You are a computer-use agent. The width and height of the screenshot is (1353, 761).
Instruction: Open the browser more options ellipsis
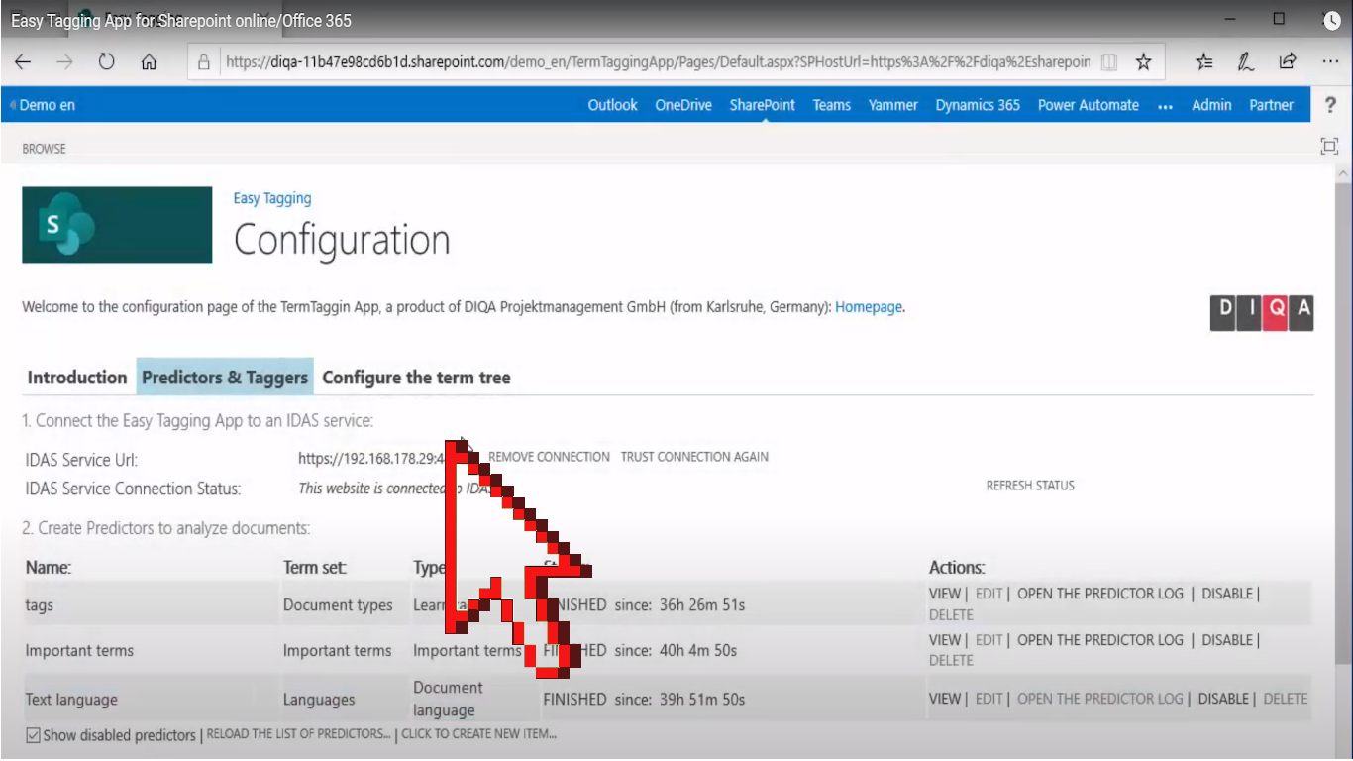click(1330, 62)
